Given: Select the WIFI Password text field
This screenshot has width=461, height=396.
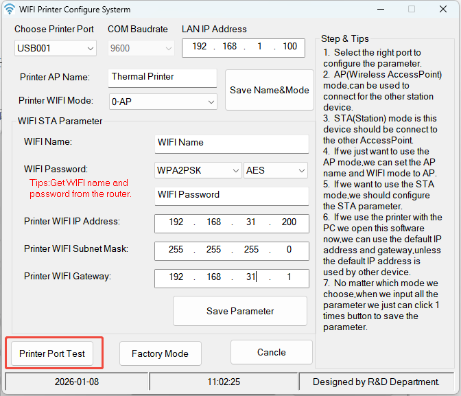Looking at the screenshot, I should (231, 195).
